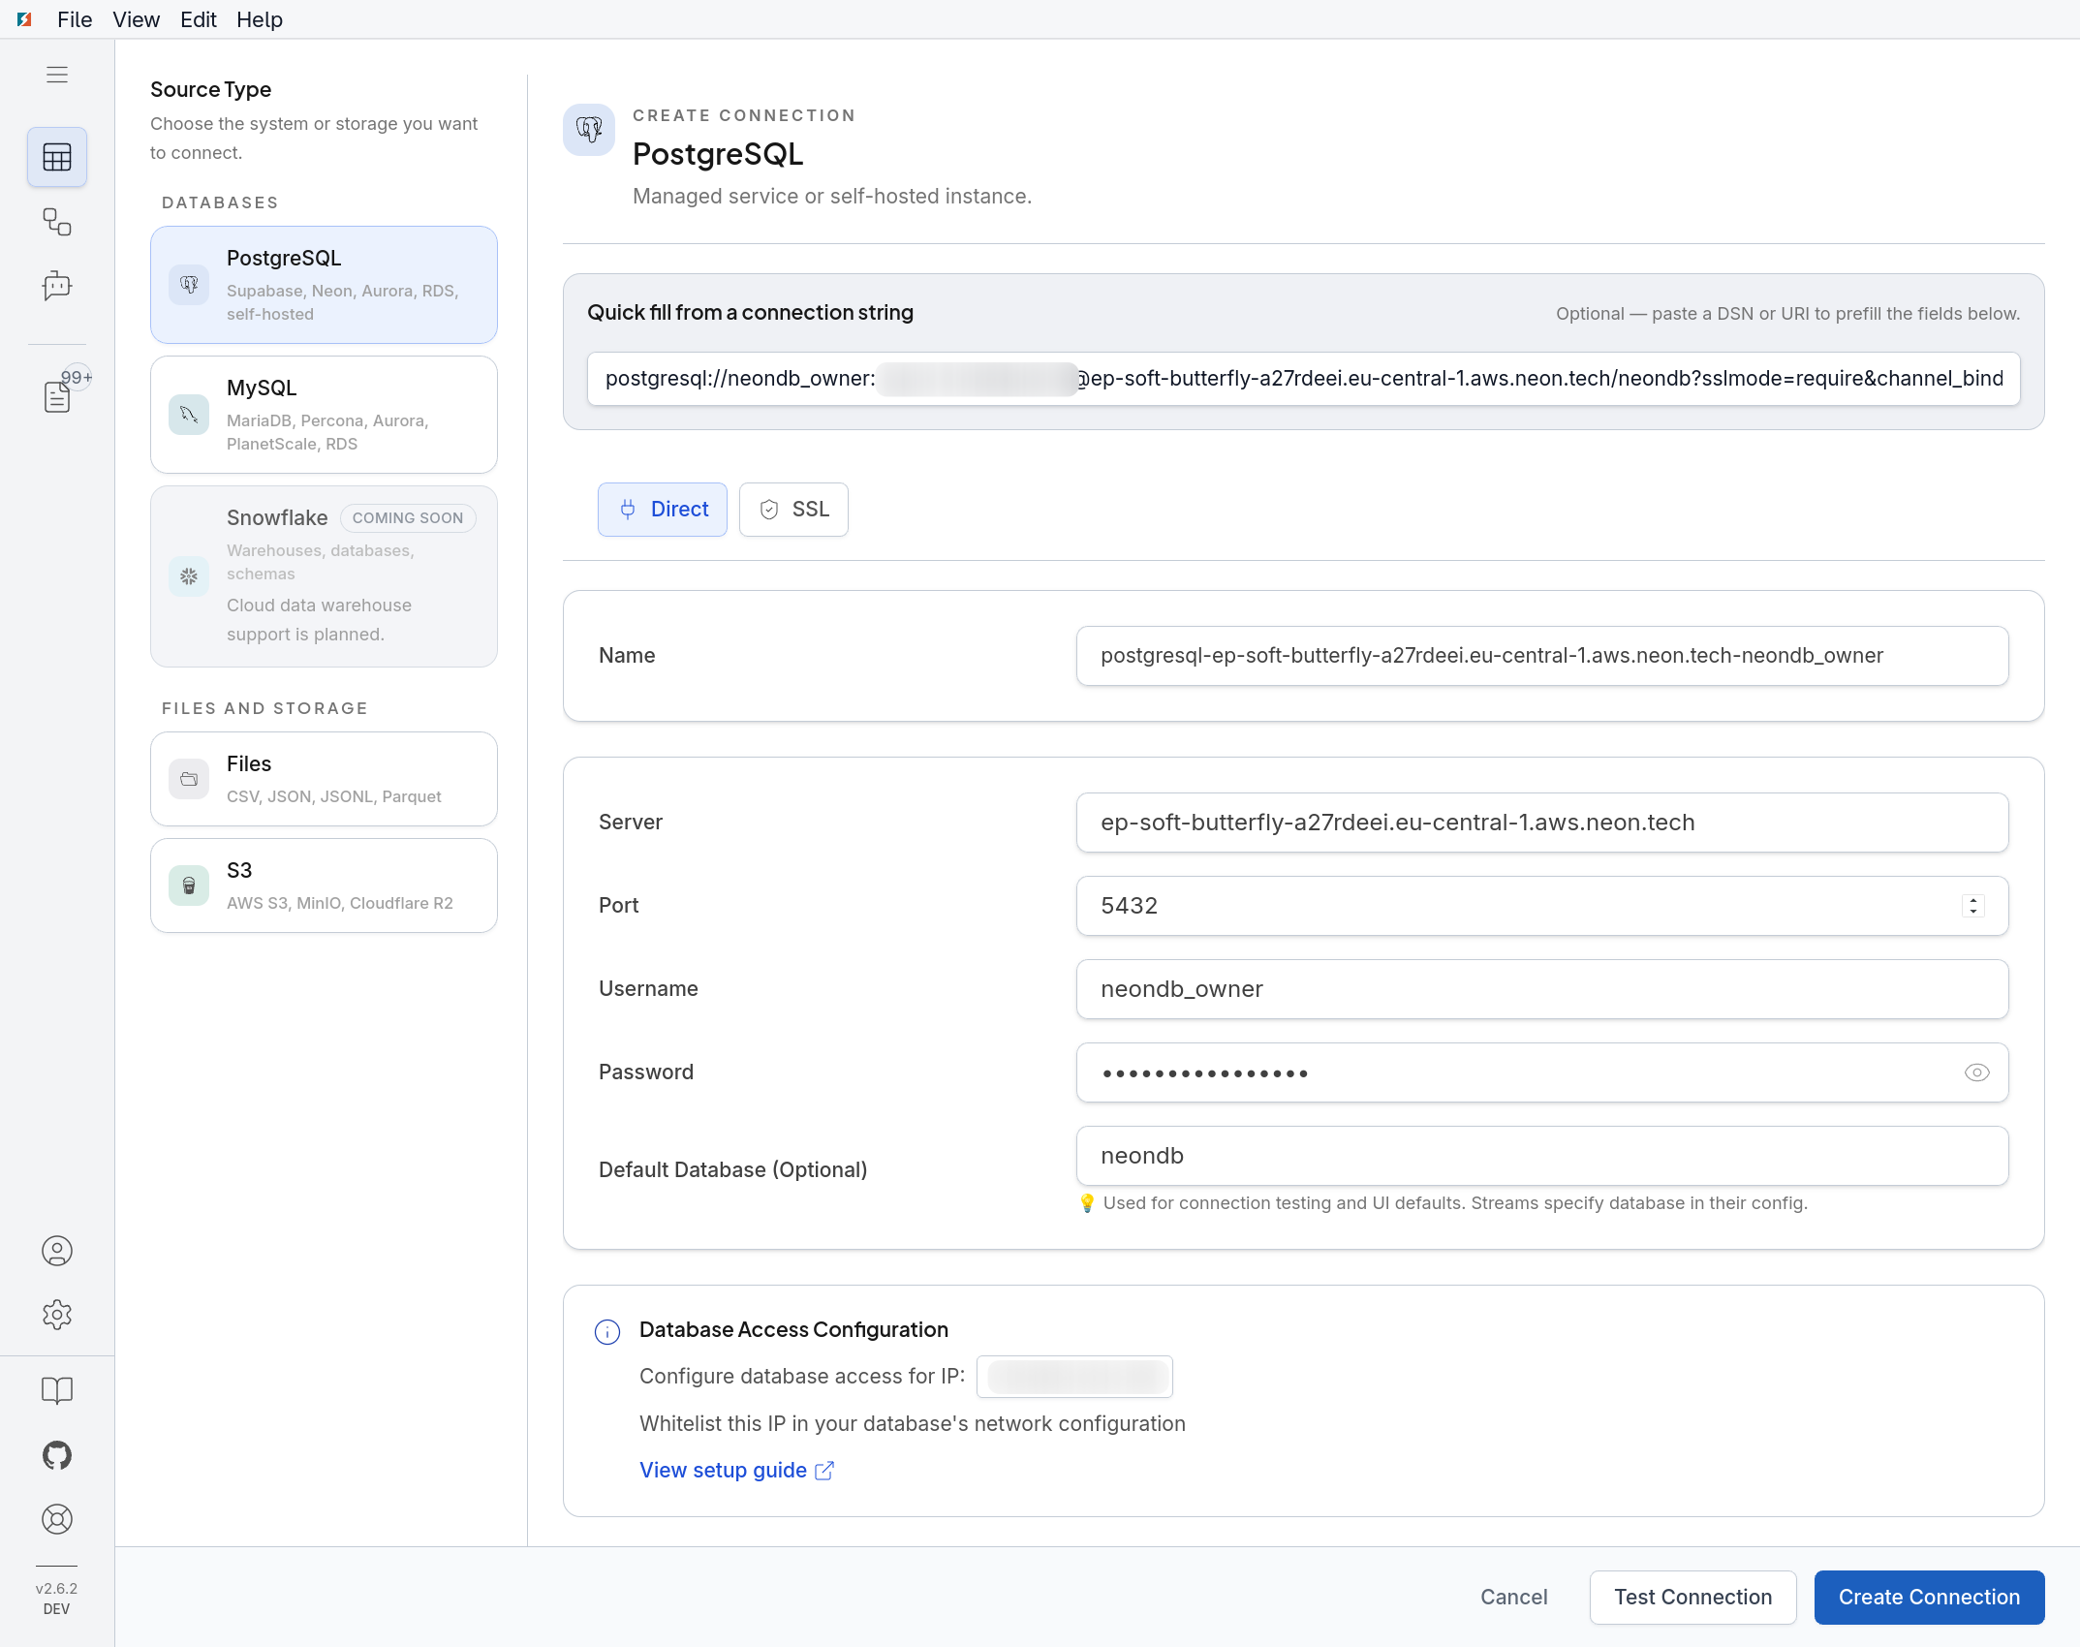Viewport: 2080px width, 1647px height.
Task: Open the support lifebuoy icon
Action: click(x=57, y=1519)
